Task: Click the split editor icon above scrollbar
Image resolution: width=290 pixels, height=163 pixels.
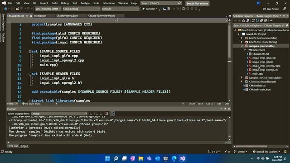Action: pos(230,20)
